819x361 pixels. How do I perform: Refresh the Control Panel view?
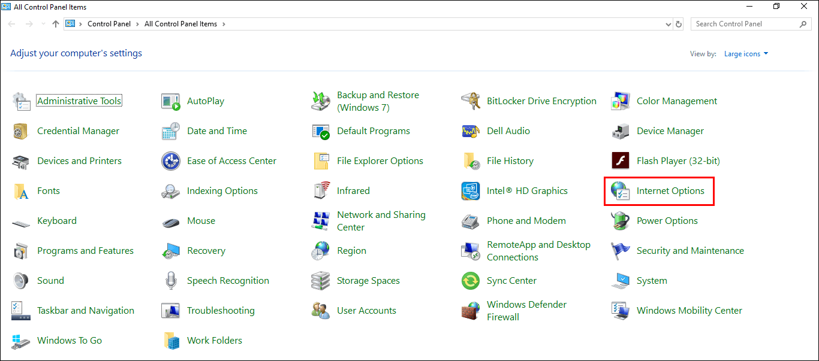679,25
